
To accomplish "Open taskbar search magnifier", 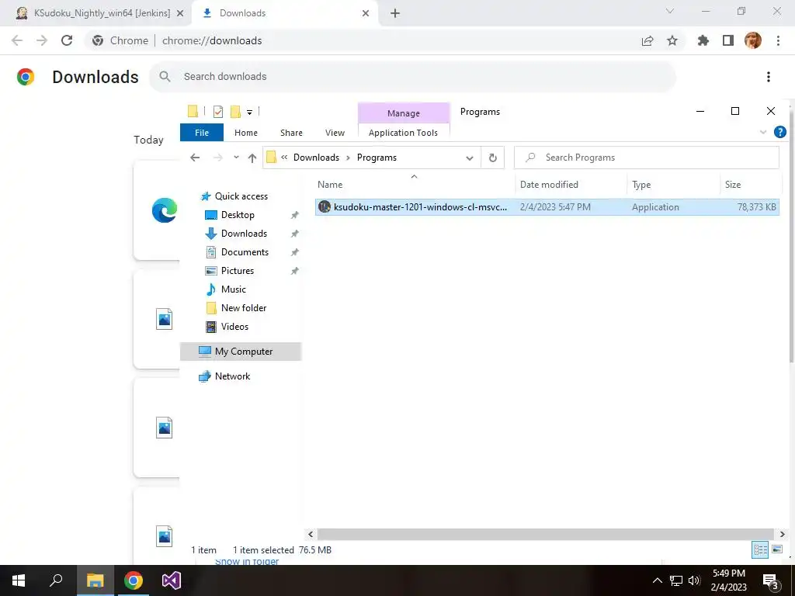I will point(56,580).
